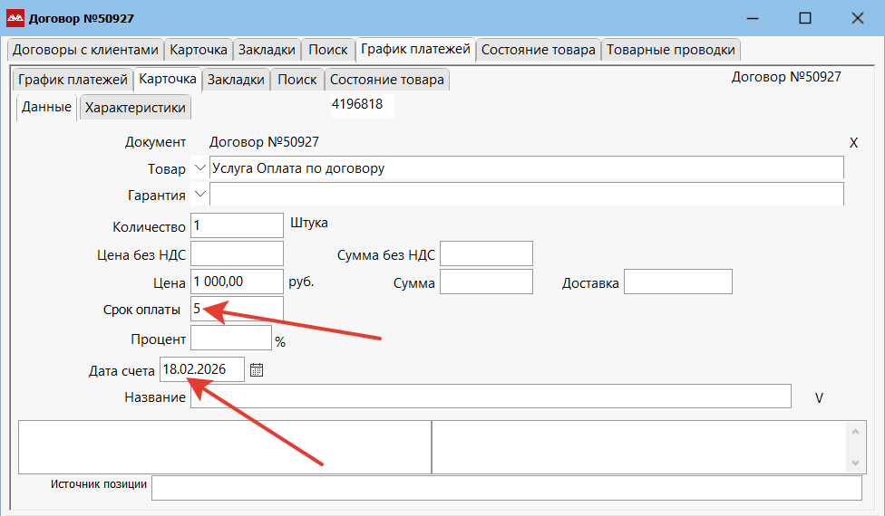Open the Характеристики sub-tab

point(135,108)
